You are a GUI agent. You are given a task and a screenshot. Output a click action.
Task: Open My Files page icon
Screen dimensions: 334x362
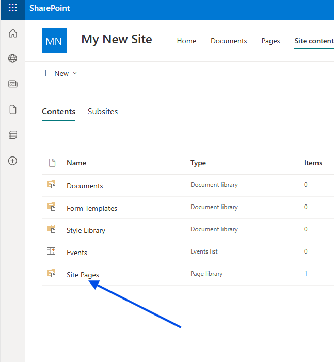(x=13, y=109)
